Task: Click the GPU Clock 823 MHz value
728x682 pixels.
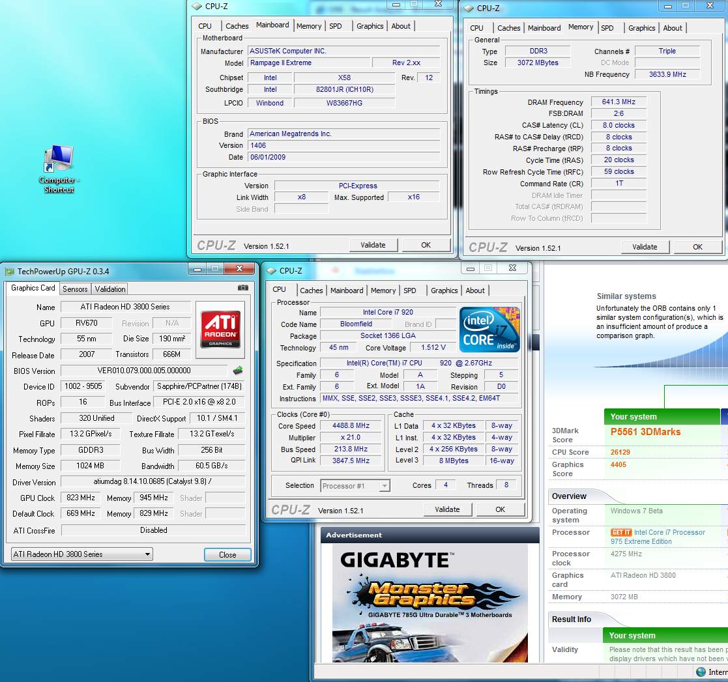Action: point(80,498)
